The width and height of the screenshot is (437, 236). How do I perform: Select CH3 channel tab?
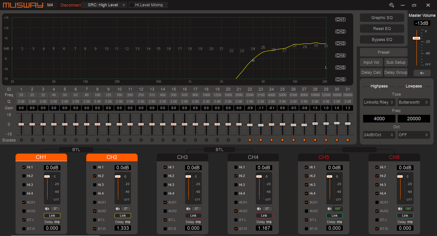182,157
